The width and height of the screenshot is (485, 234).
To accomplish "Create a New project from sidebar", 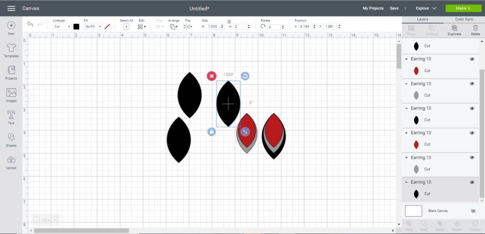I will (x=11, y=28).
